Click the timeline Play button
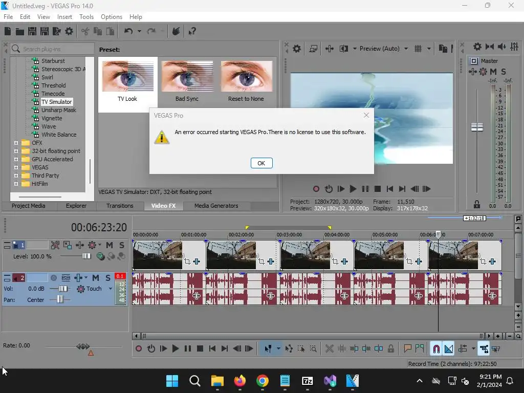 coord(175,348)
